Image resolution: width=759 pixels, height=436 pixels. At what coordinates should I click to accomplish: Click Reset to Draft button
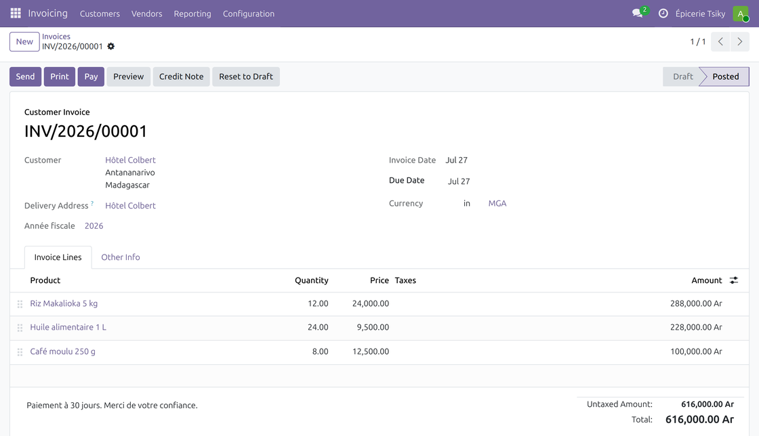[x=246, y=77]
